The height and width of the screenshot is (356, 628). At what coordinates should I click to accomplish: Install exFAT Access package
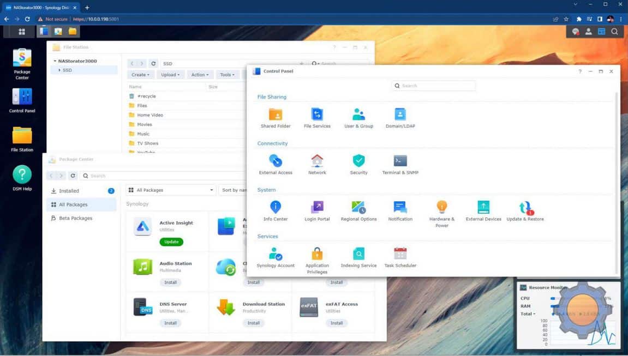[337, 323]
